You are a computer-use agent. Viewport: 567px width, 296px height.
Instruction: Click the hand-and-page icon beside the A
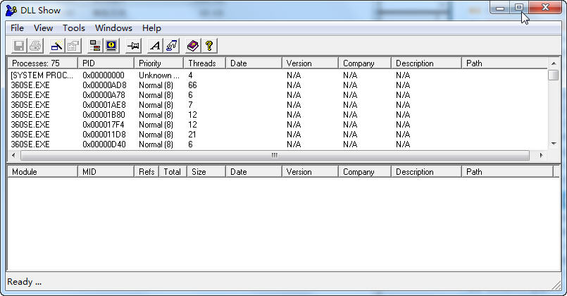point(172,46)
